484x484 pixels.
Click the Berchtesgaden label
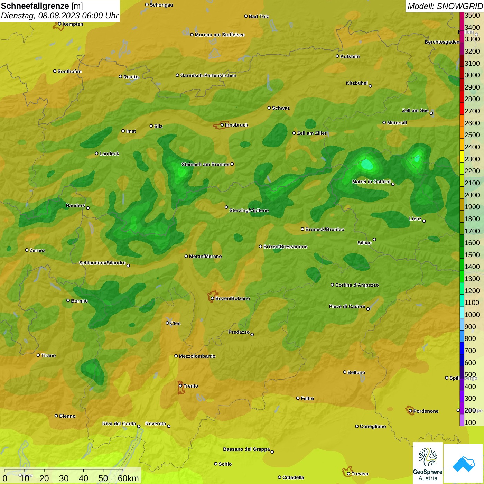click(x=442, y=42)
